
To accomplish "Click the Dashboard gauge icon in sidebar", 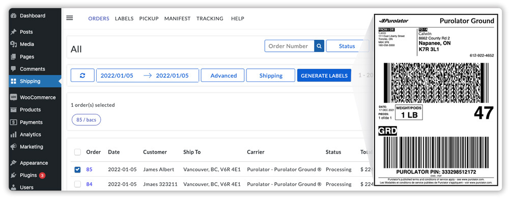I will 13,16.
